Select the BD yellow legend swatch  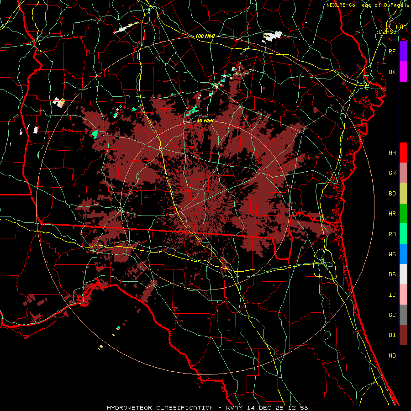[x=403, y=194]
